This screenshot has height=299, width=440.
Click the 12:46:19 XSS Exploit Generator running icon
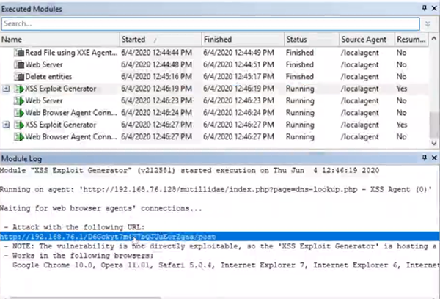[19, 89]
